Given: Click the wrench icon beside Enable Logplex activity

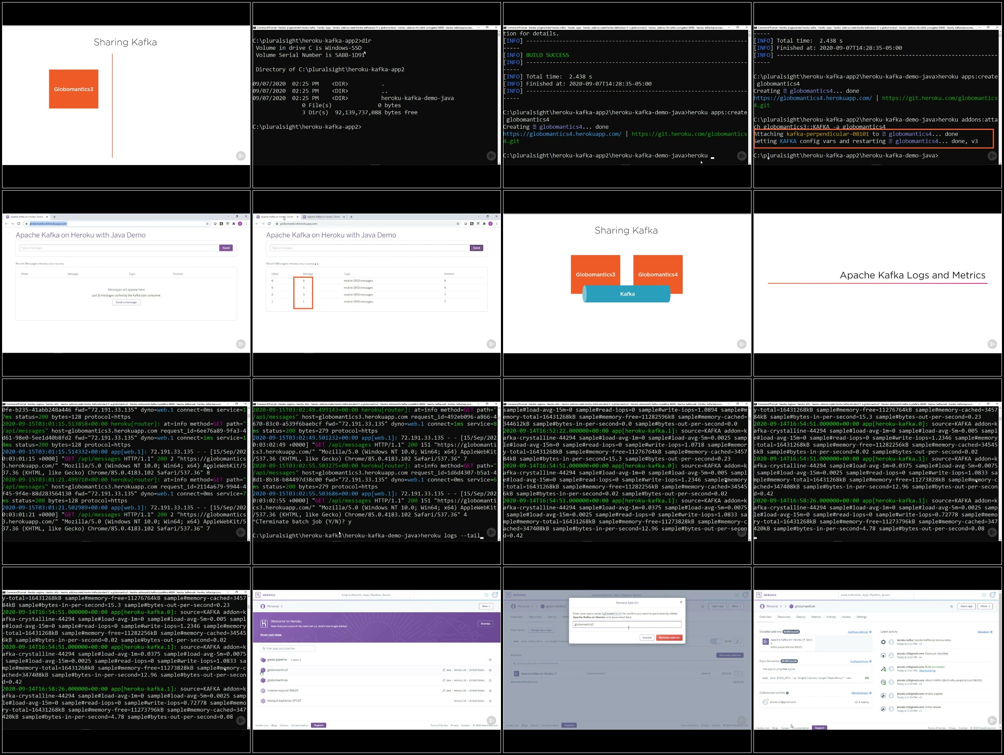Looking at the screenshot, I should (x=883, y=695).
